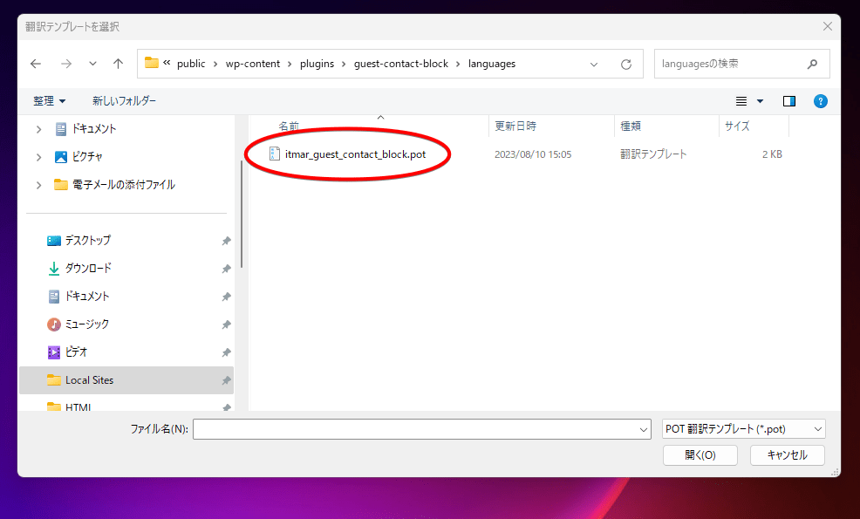Open help with the question mark icon
Viewport: 860px width, 519px height.
821,101
